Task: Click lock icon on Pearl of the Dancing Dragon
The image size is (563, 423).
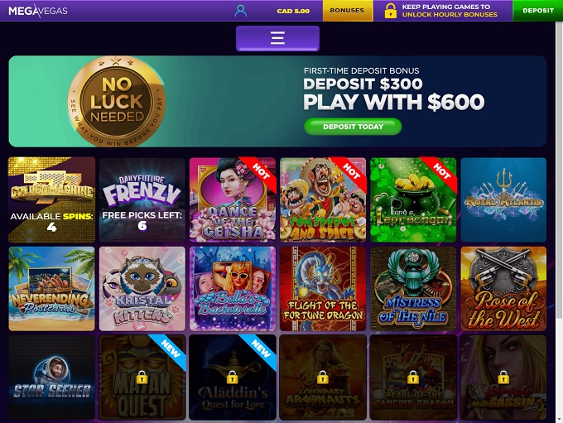Action: point(413,377)
